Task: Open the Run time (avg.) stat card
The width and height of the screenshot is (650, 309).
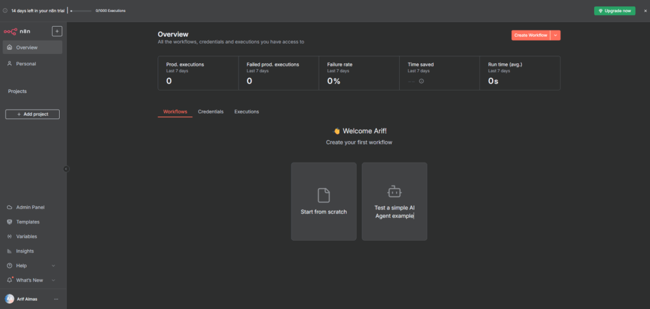Action: point(520,73)
